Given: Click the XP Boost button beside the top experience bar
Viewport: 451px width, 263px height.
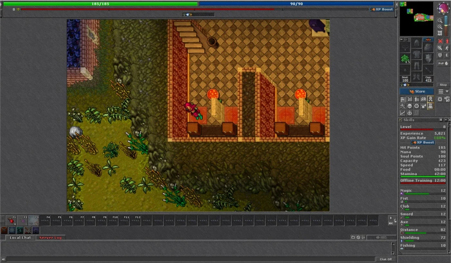Looking at the screenshot, I should click(382, 9).
